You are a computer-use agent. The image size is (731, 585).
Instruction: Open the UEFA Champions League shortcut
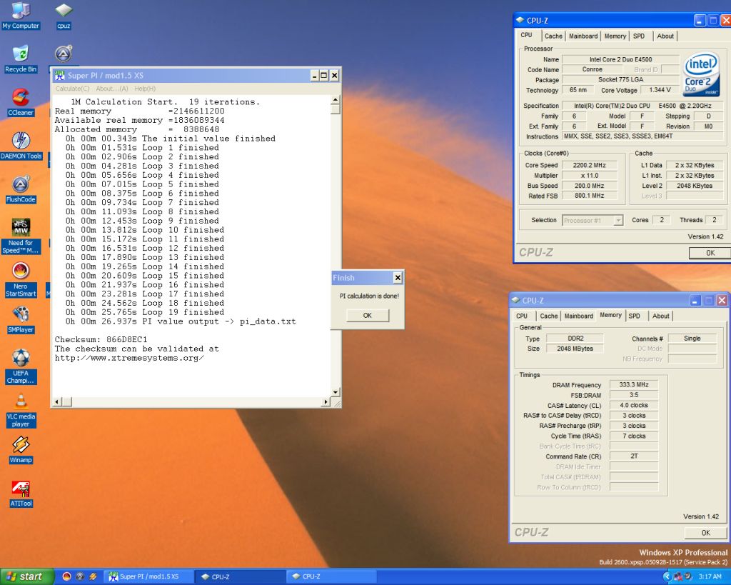coord(21,366)
